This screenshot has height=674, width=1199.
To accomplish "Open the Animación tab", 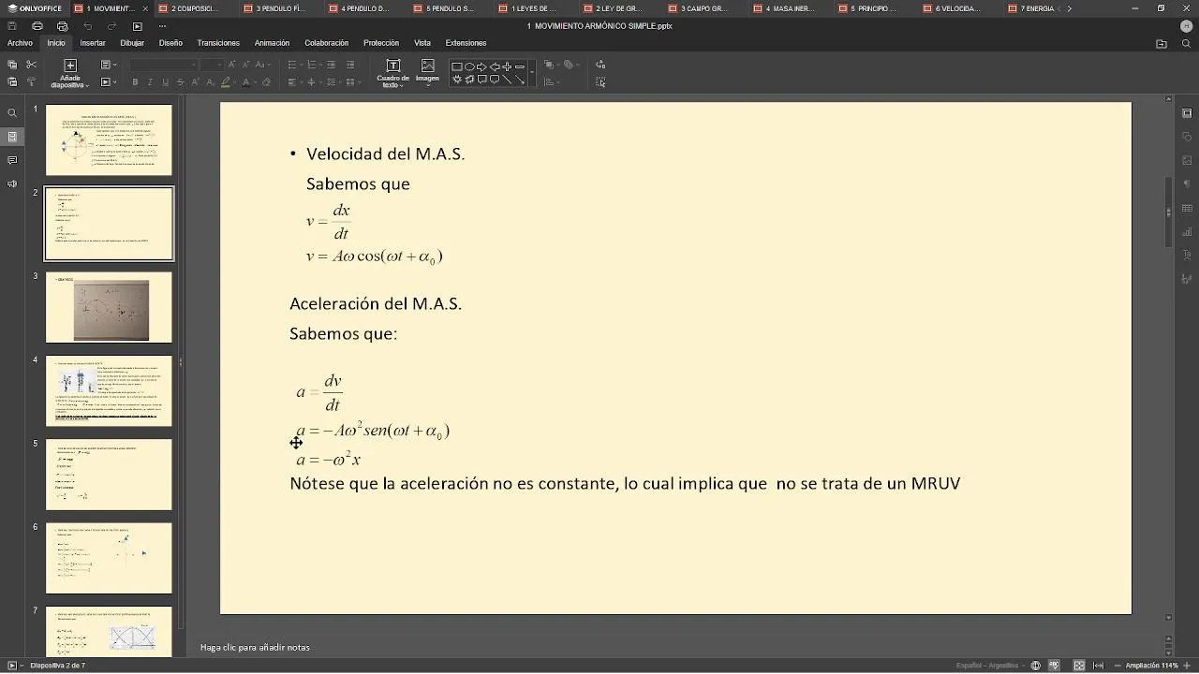I will 272,43.
